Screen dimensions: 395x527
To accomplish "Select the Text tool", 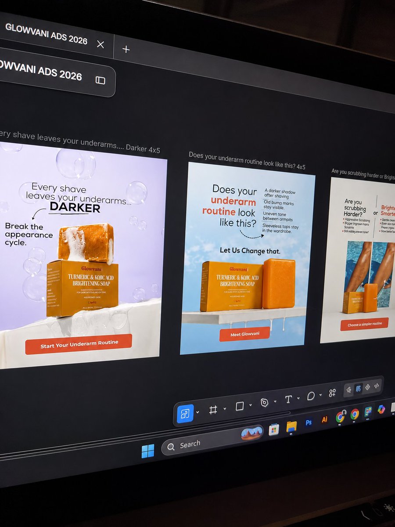I will [288, 399].
